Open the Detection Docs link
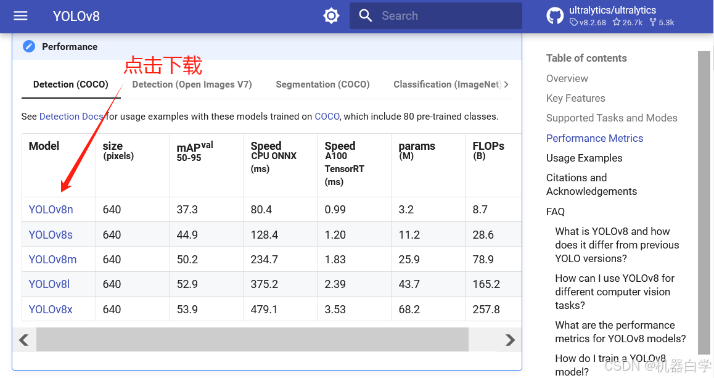 click(x=71, y=117)
